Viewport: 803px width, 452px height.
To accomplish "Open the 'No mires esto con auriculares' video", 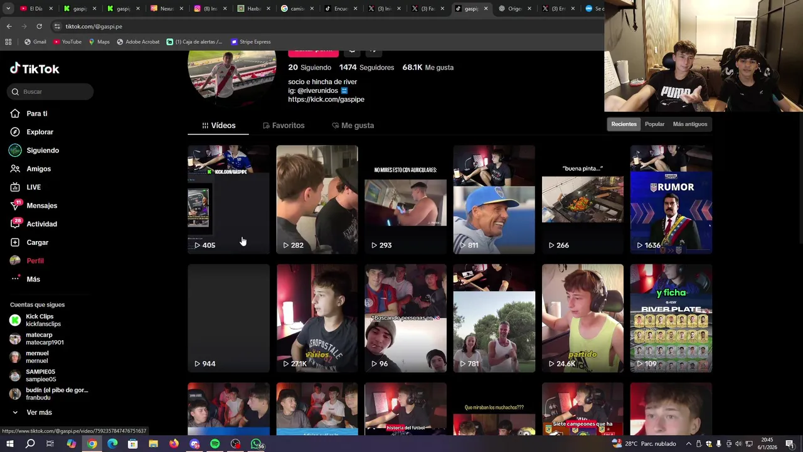I will coord(405,200).
